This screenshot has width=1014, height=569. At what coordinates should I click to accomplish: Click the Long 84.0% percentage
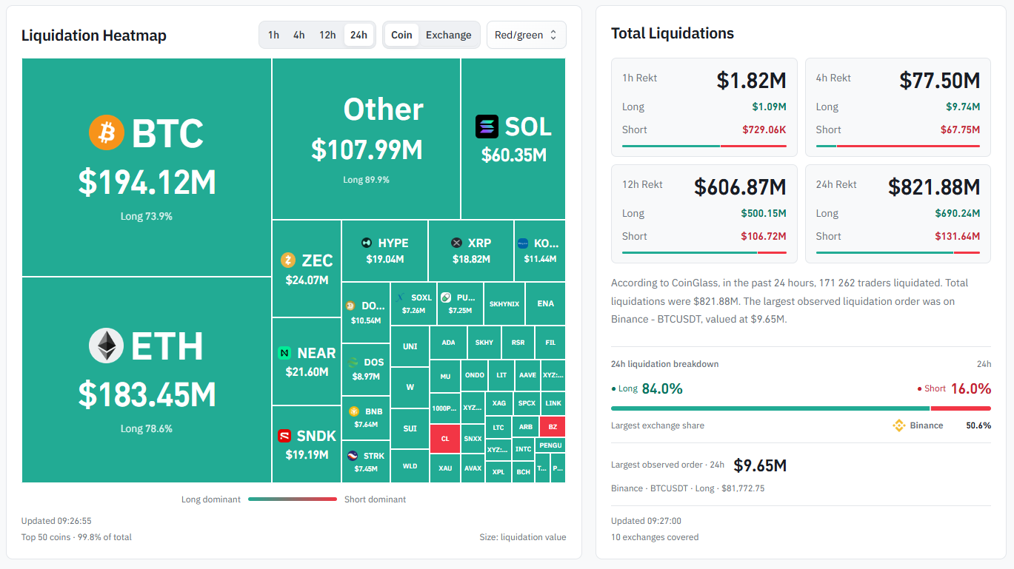662,388
